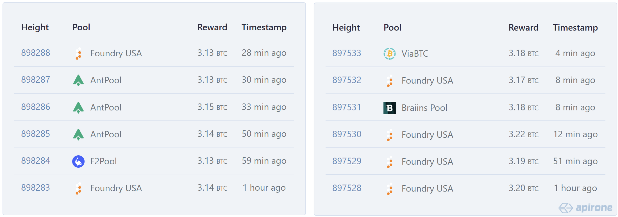Screen dimensions: 618x217
Task: Click AntPool icon in block 898287 row
Action: 78,80
